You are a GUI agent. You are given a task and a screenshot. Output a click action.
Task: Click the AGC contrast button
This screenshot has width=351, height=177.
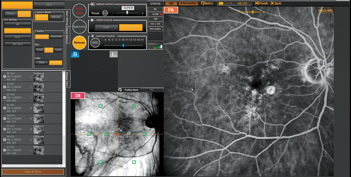point(95,43)
